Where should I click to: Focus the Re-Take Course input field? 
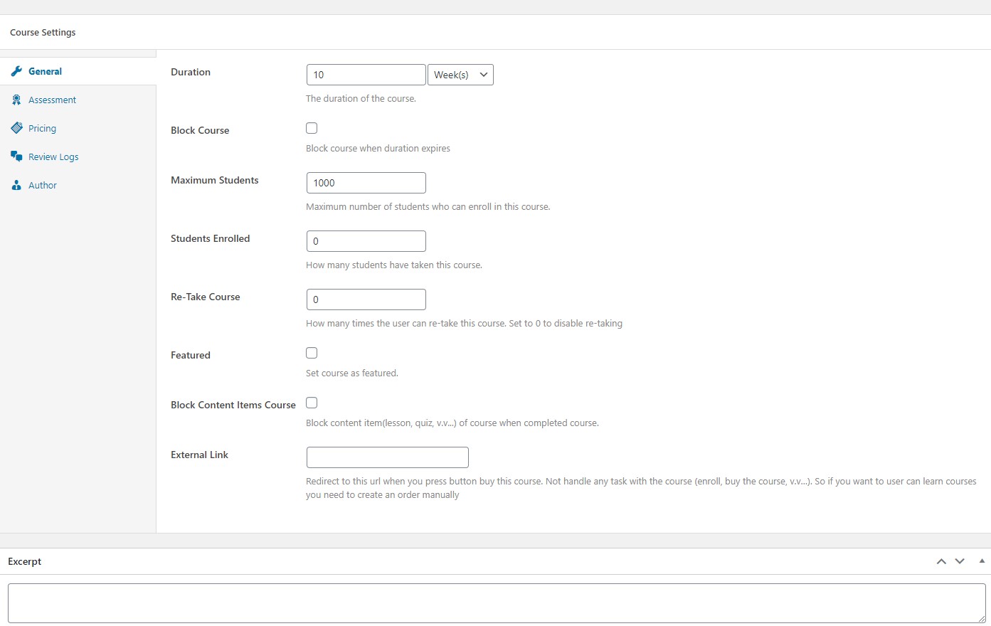click(x=366, y=299)
